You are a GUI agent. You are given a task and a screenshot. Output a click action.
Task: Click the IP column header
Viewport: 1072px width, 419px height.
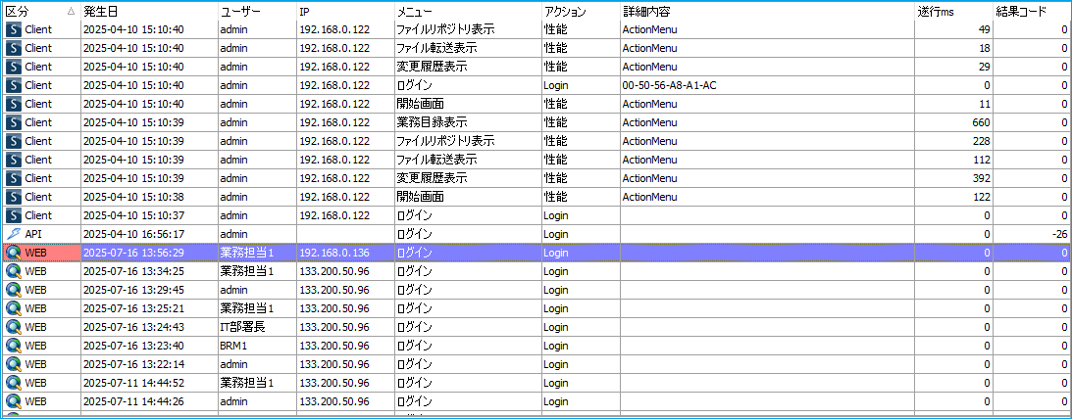coord(305,11)
